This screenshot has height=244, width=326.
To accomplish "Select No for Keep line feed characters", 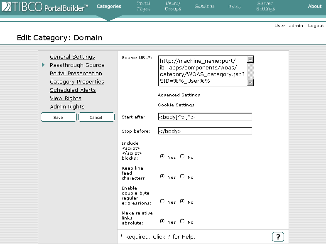I will coord(182,177).
